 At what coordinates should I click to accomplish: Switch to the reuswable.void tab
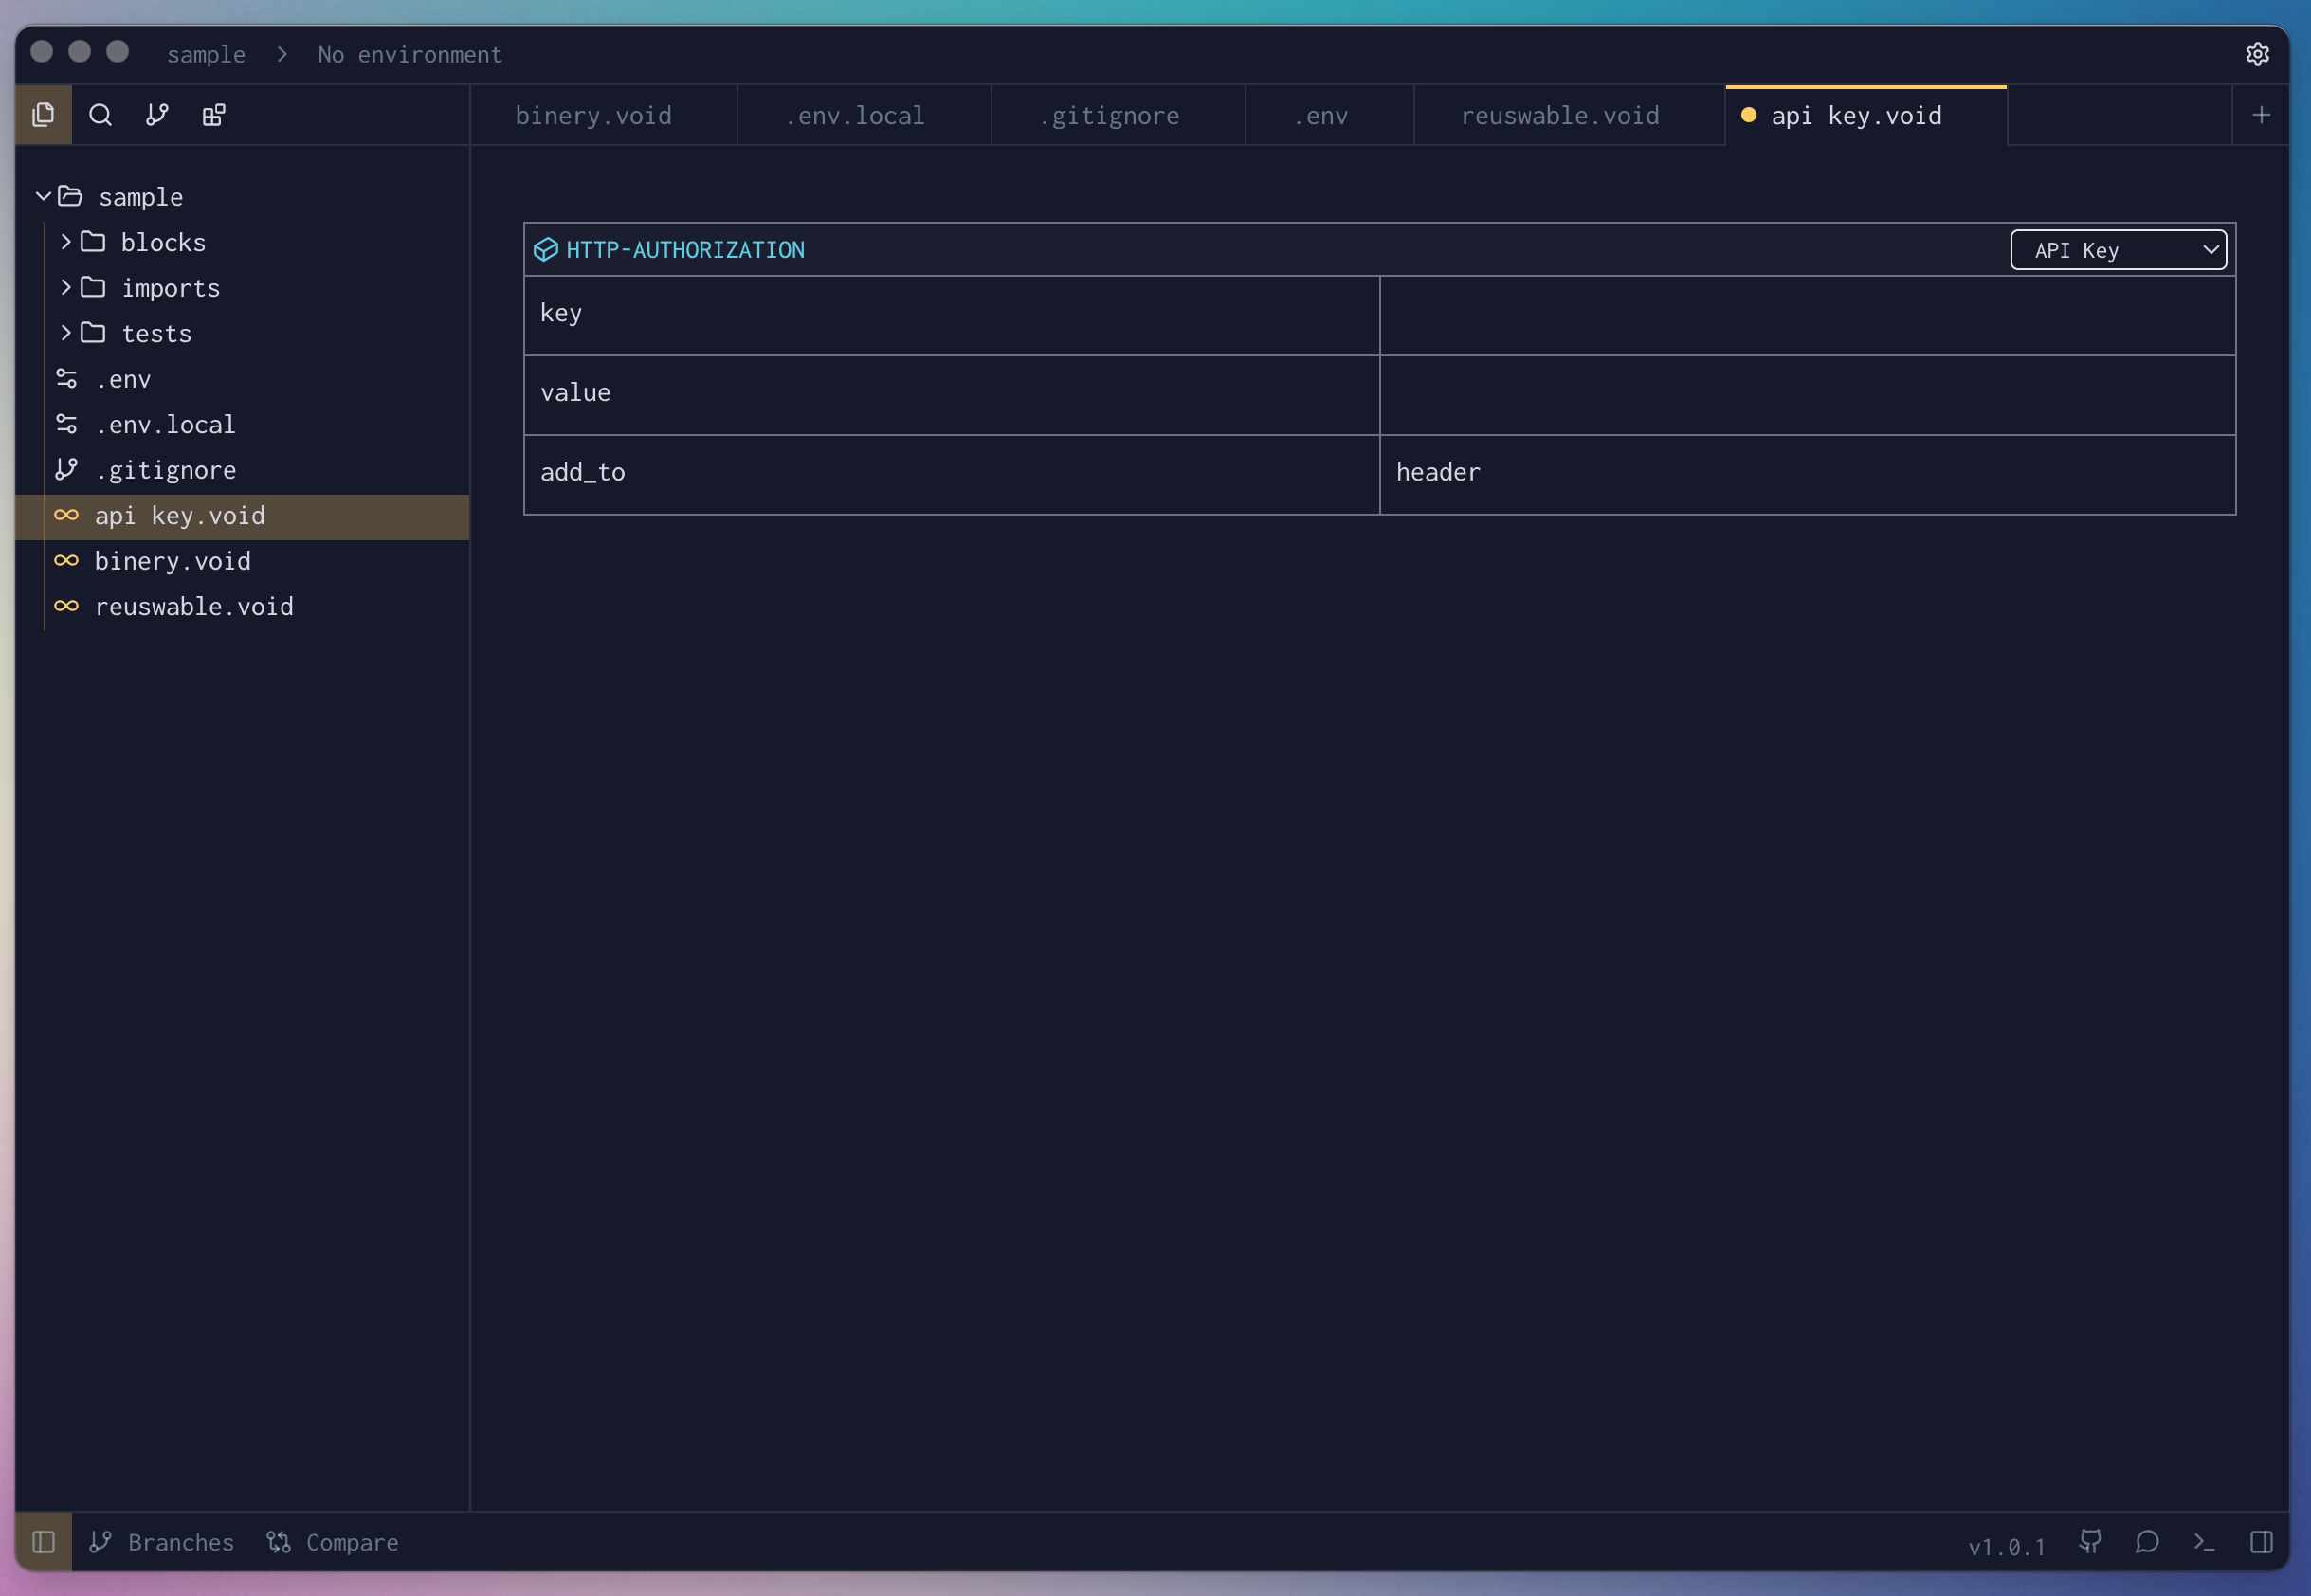[1559, 116]
